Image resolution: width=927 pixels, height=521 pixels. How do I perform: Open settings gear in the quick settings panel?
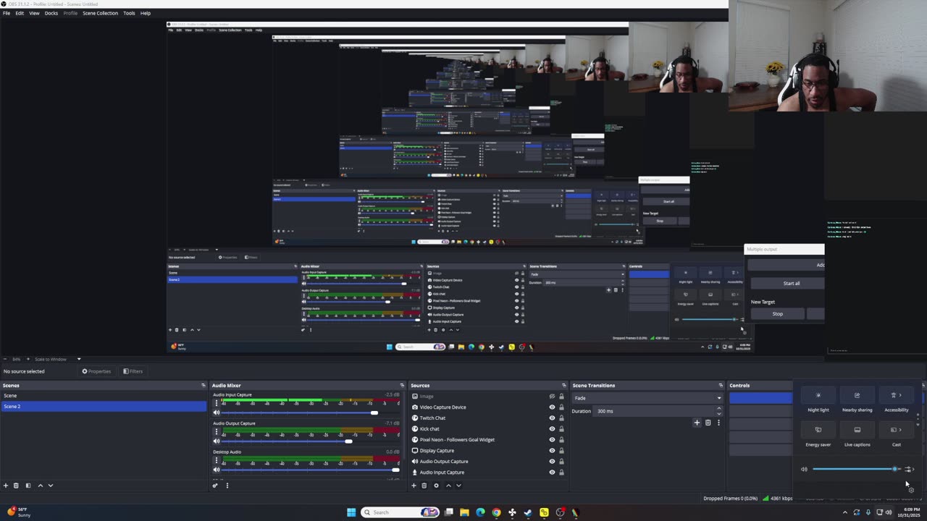(x=911, y=490)
